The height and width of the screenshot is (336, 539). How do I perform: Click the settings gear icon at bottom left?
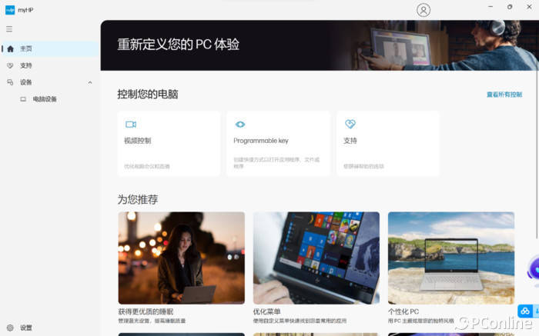10,328
